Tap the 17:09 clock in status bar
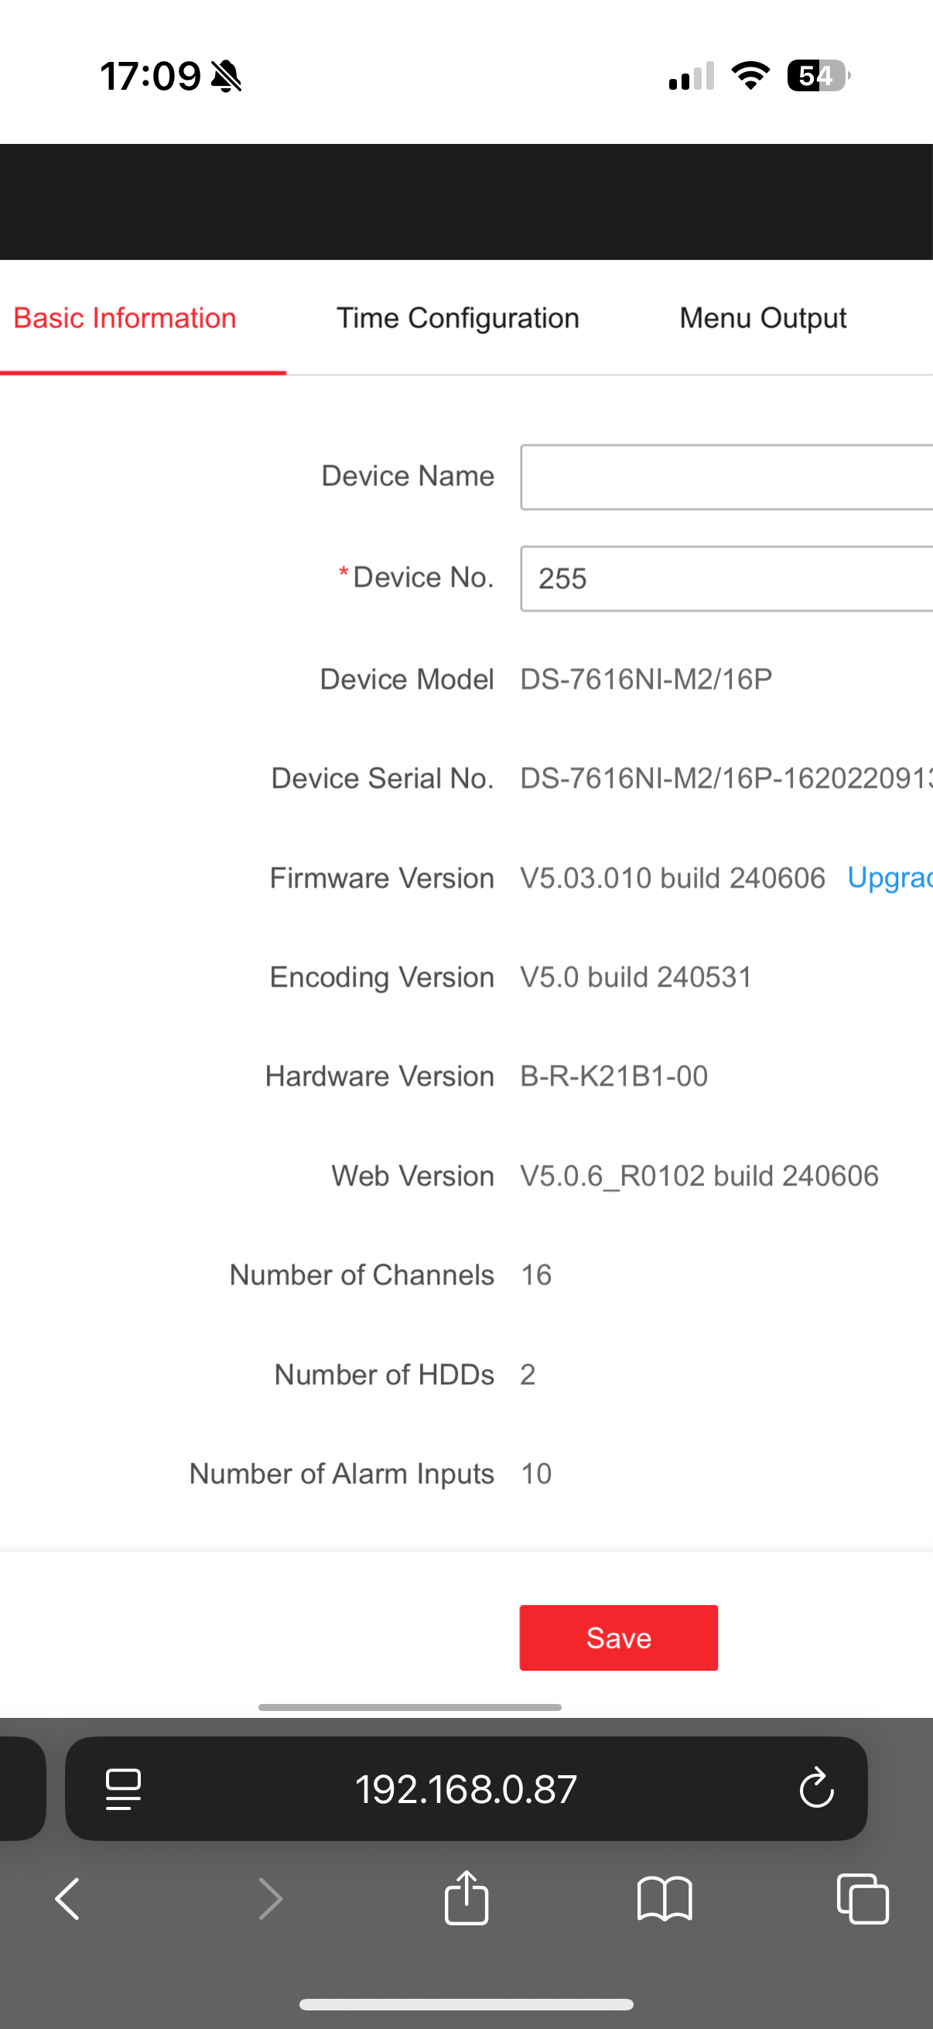Image resolution: width=933 pixels, height=2029 pixels. click(x=150, y=77)
